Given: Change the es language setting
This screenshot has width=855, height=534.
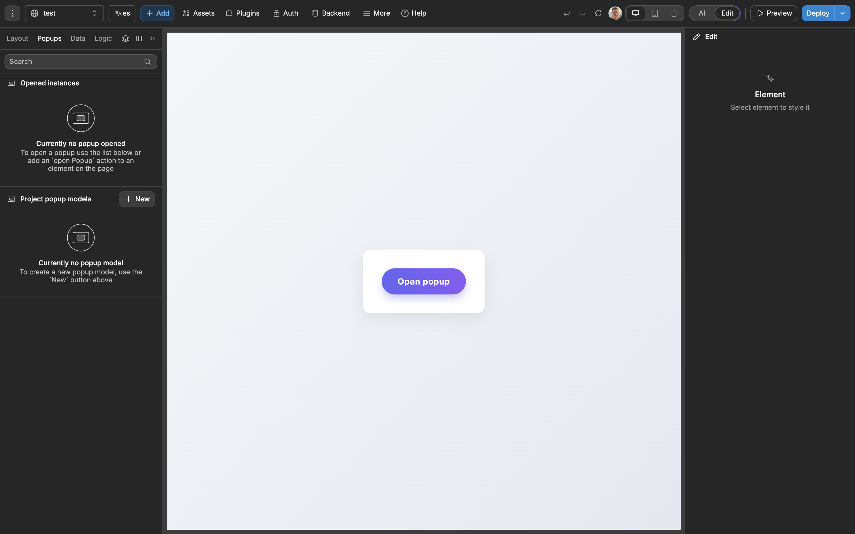Looking at the screenshot, I should point(122,13).
